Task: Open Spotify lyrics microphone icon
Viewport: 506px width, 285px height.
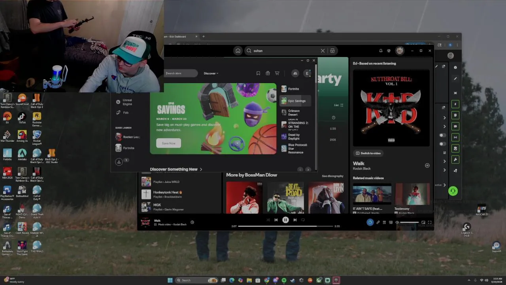Action: [378, 222]
